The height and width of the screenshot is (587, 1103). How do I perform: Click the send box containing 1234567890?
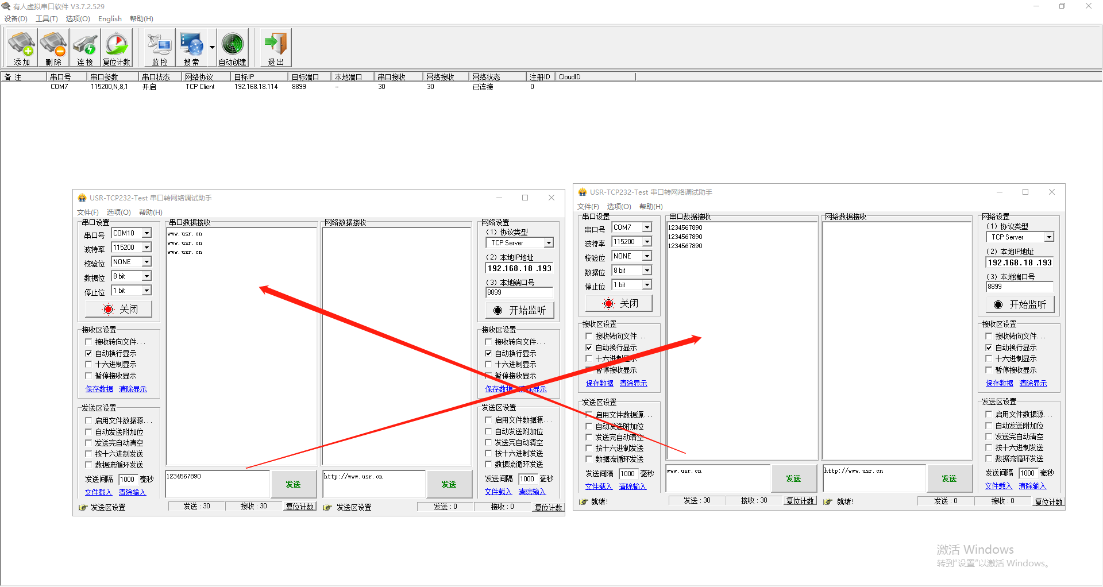coord(217,484)
